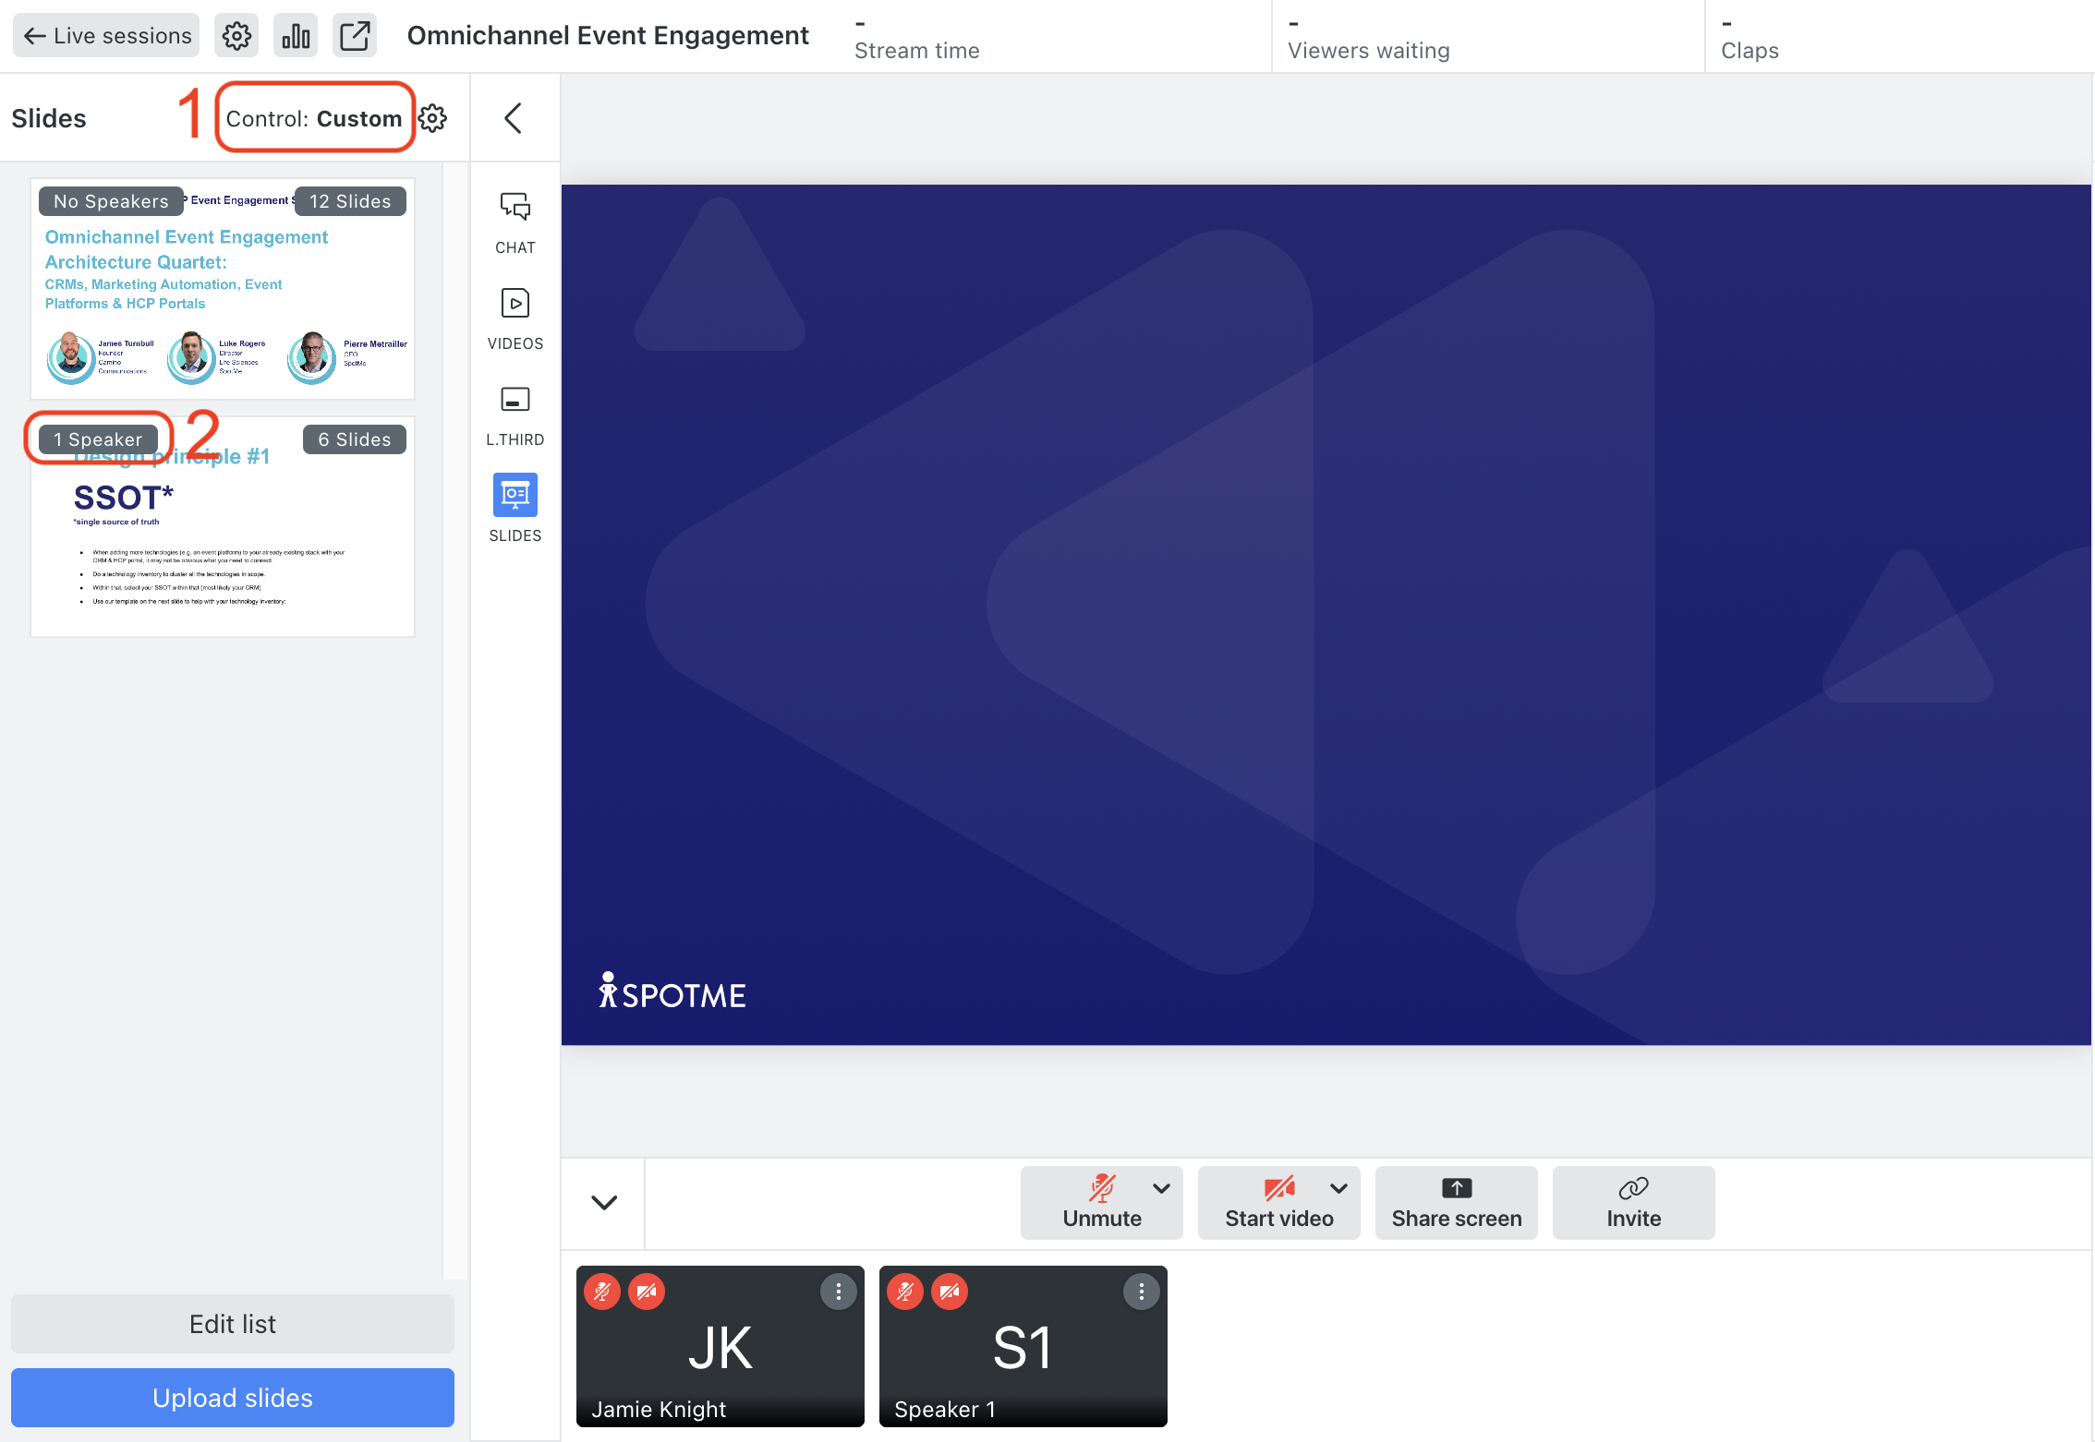Collapse the side panel with left chevron

click(515, 118)
